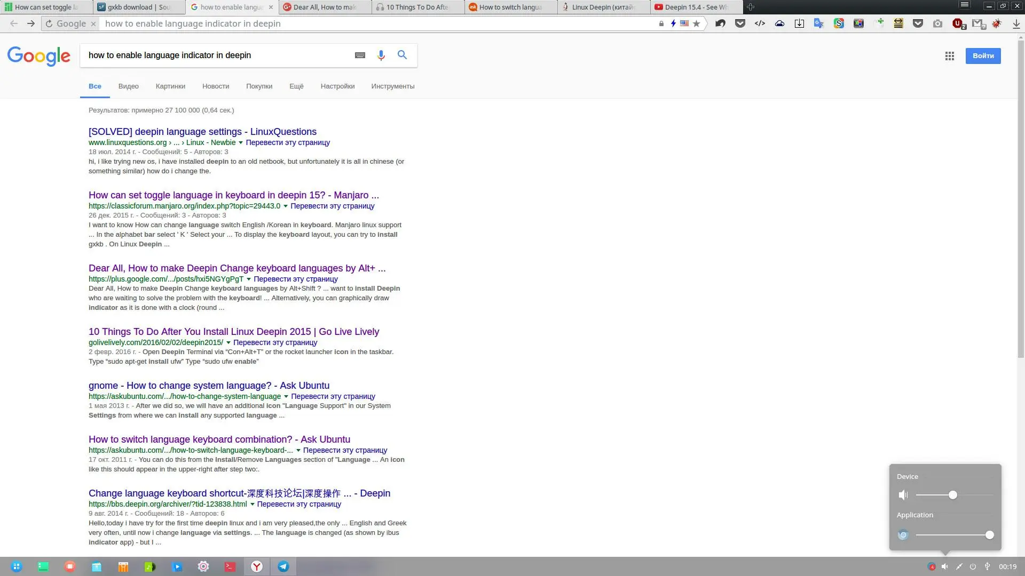The height and width of the screenshot is (576, 1025).
Task: Open the Change language keyboard shortcut Deepin result
Action: pyautogui.click(x=239, y=493)
